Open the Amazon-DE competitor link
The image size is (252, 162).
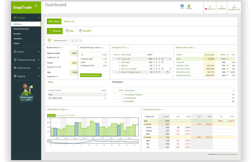coord(180,62)
